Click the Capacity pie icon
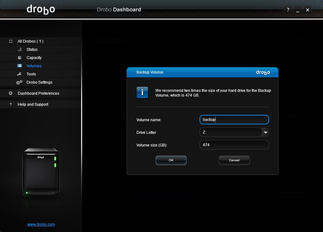 coord(20,58)
